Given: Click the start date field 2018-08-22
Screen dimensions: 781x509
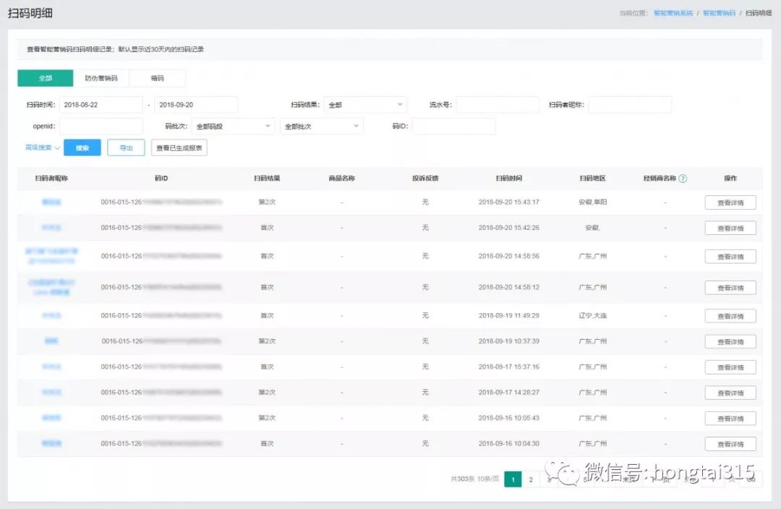Looking at the screenshot, I should (101, 105).
